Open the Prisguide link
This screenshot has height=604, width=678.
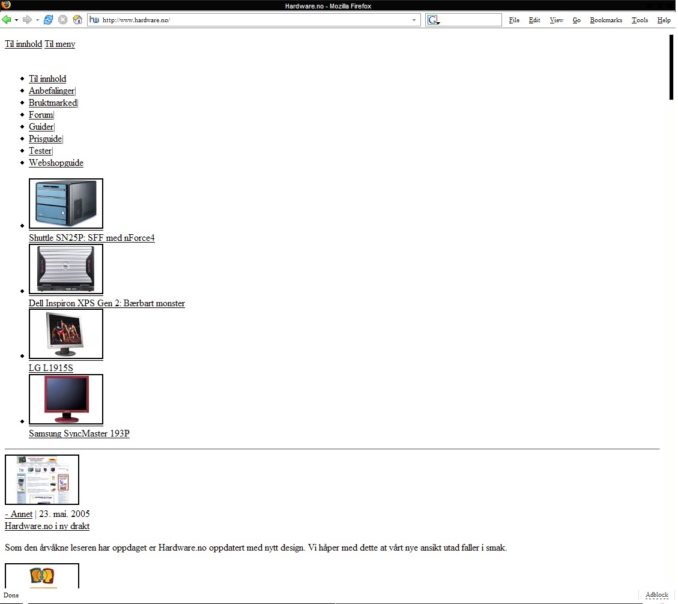click(46, 139)
